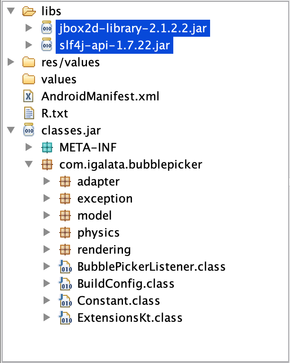Click the class file icon for BubblePickerListener.class
The height and width of the screenshot is (363, 290).
click(65, 267)
